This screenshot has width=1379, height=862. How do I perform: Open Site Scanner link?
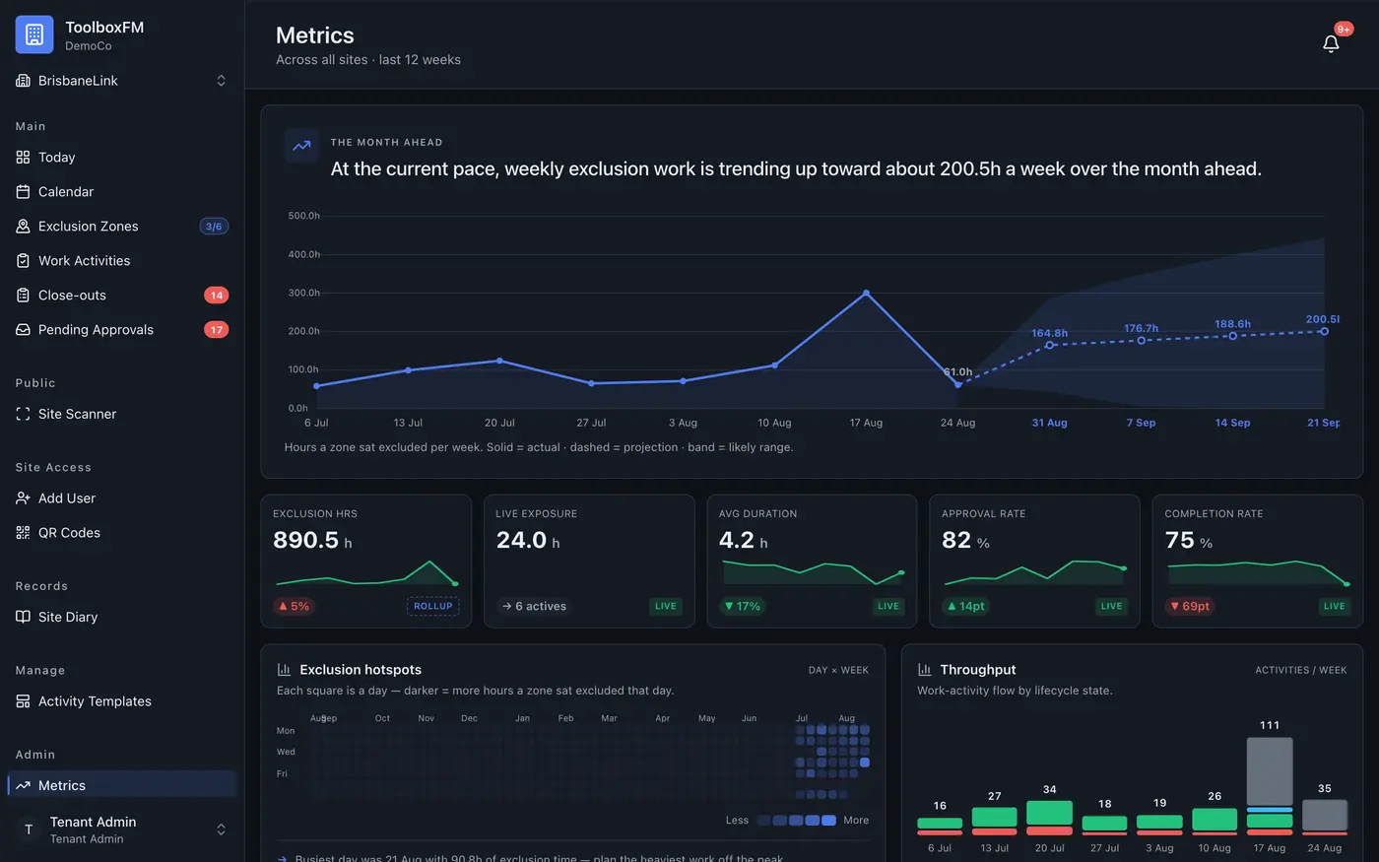pyautogui.click(x=122, y=415)
